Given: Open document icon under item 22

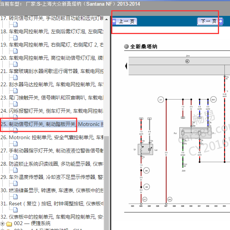Looking at the screenshot, I should tap(15, 91).
